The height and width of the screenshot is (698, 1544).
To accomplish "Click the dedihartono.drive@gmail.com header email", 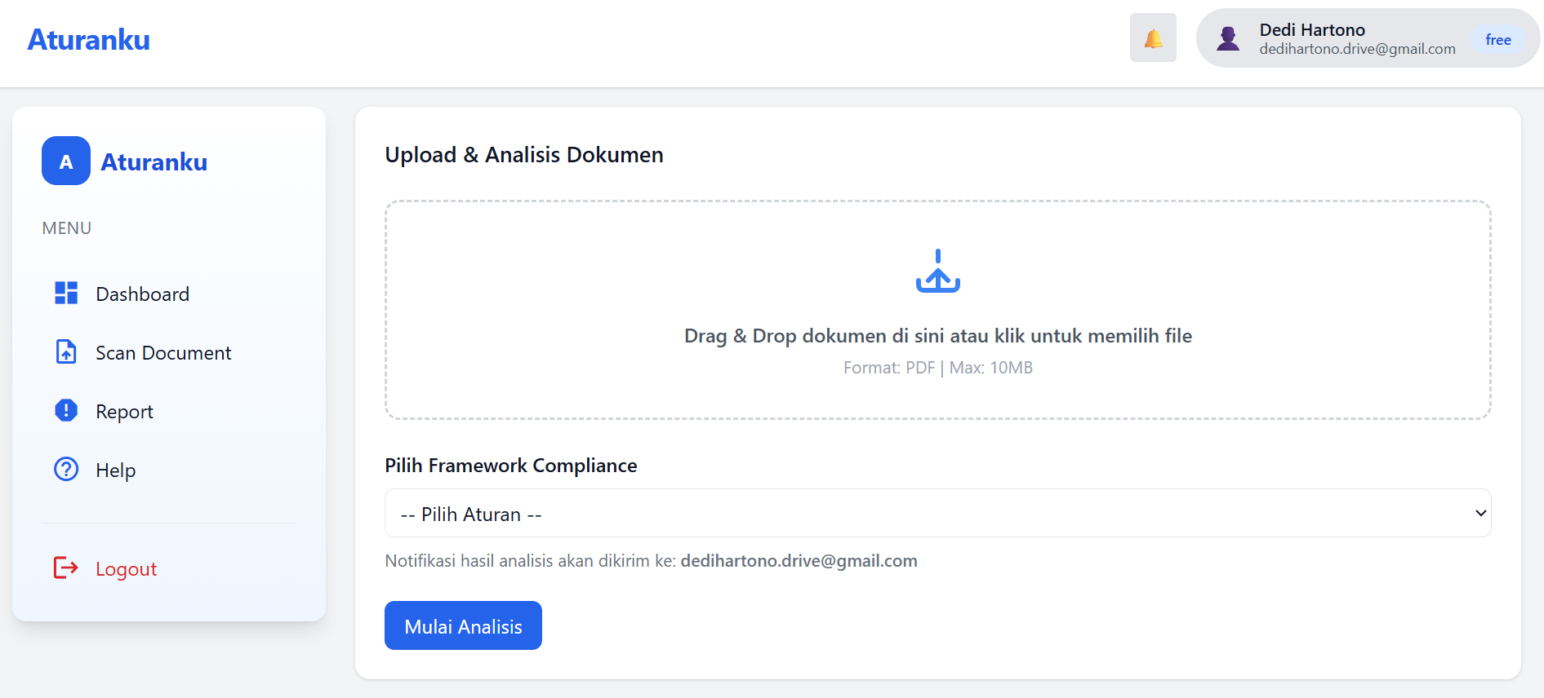I will [x=1357, y=49].
